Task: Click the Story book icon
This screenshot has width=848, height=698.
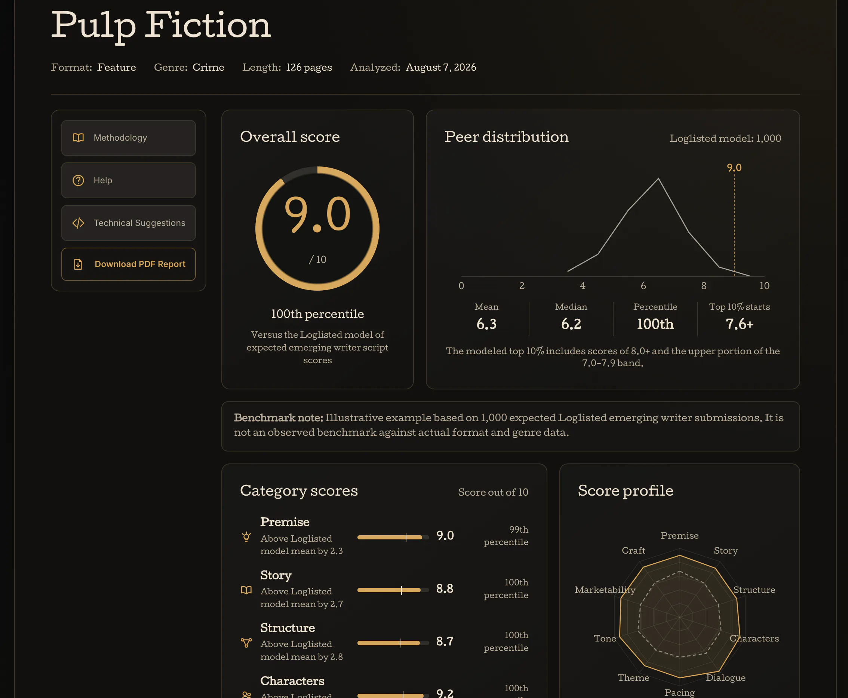Action: point(246,590)
